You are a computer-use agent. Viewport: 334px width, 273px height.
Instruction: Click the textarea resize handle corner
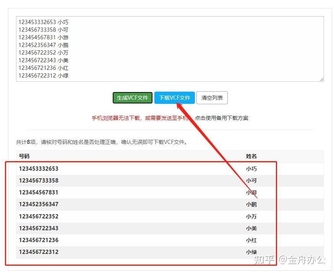click(x=321, y=79)
